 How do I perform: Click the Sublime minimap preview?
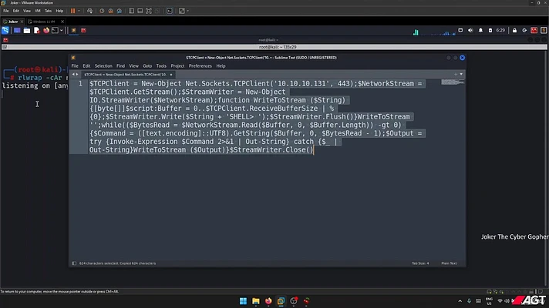tap(453, 82)
